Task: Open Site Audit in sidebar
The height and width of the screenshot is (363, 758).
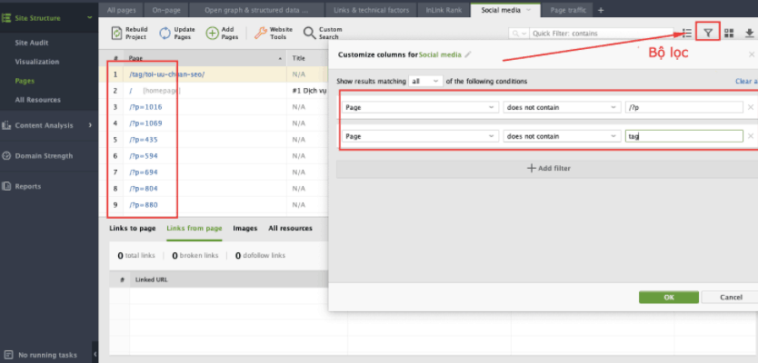Action: (x=32, y=43)
